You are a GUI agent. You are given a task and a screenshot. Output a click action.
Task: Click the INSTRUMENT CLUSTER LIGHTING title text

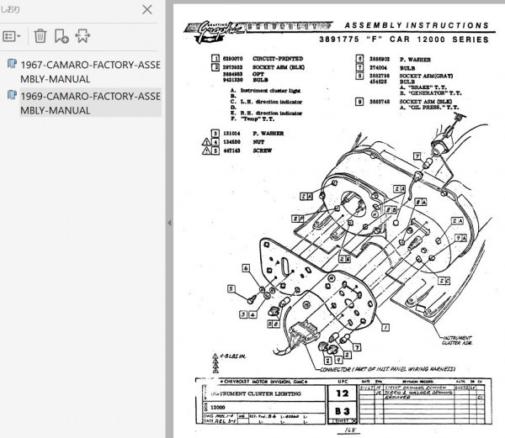pyautogui.click(x=256, y=393)
